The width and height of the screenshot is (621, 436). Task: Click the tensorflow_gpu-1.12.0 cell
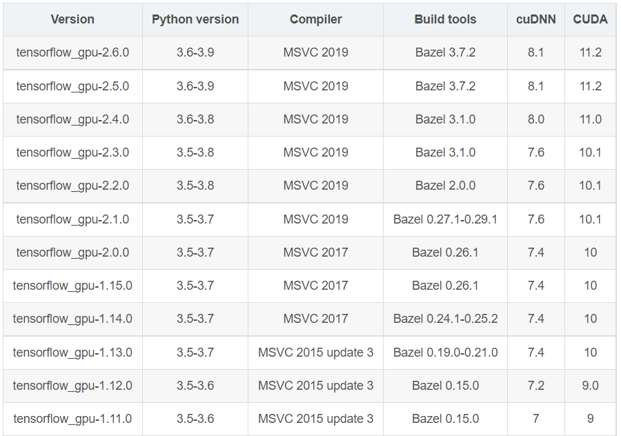click(x=72, y=386)
